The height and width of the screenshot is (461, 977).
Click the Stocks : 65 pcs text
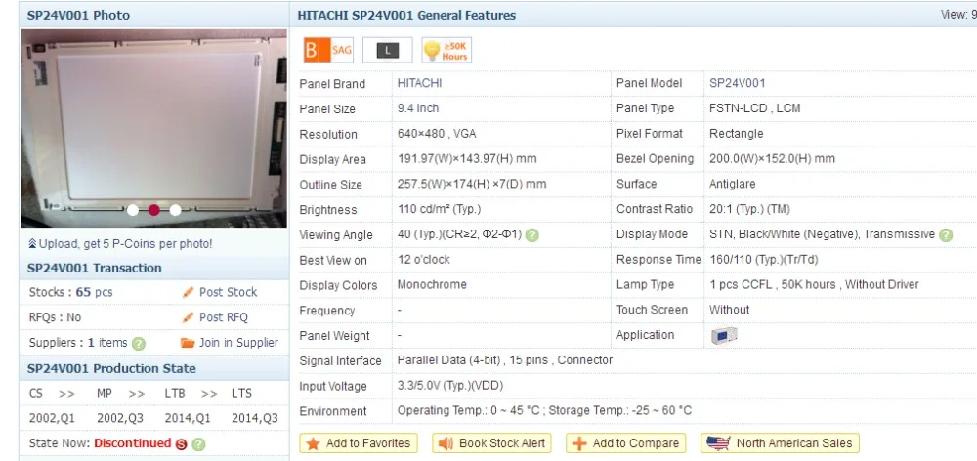pos(70,292)
